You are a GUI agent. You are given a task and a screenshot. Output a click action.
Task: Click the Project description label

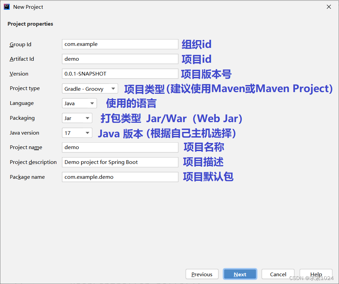[x=33, y=163]
